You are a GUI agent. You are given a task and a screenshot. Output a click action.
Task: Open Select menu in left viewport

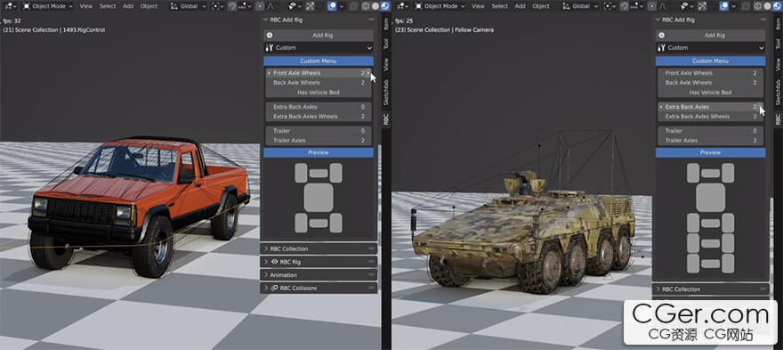coord(108,6)
